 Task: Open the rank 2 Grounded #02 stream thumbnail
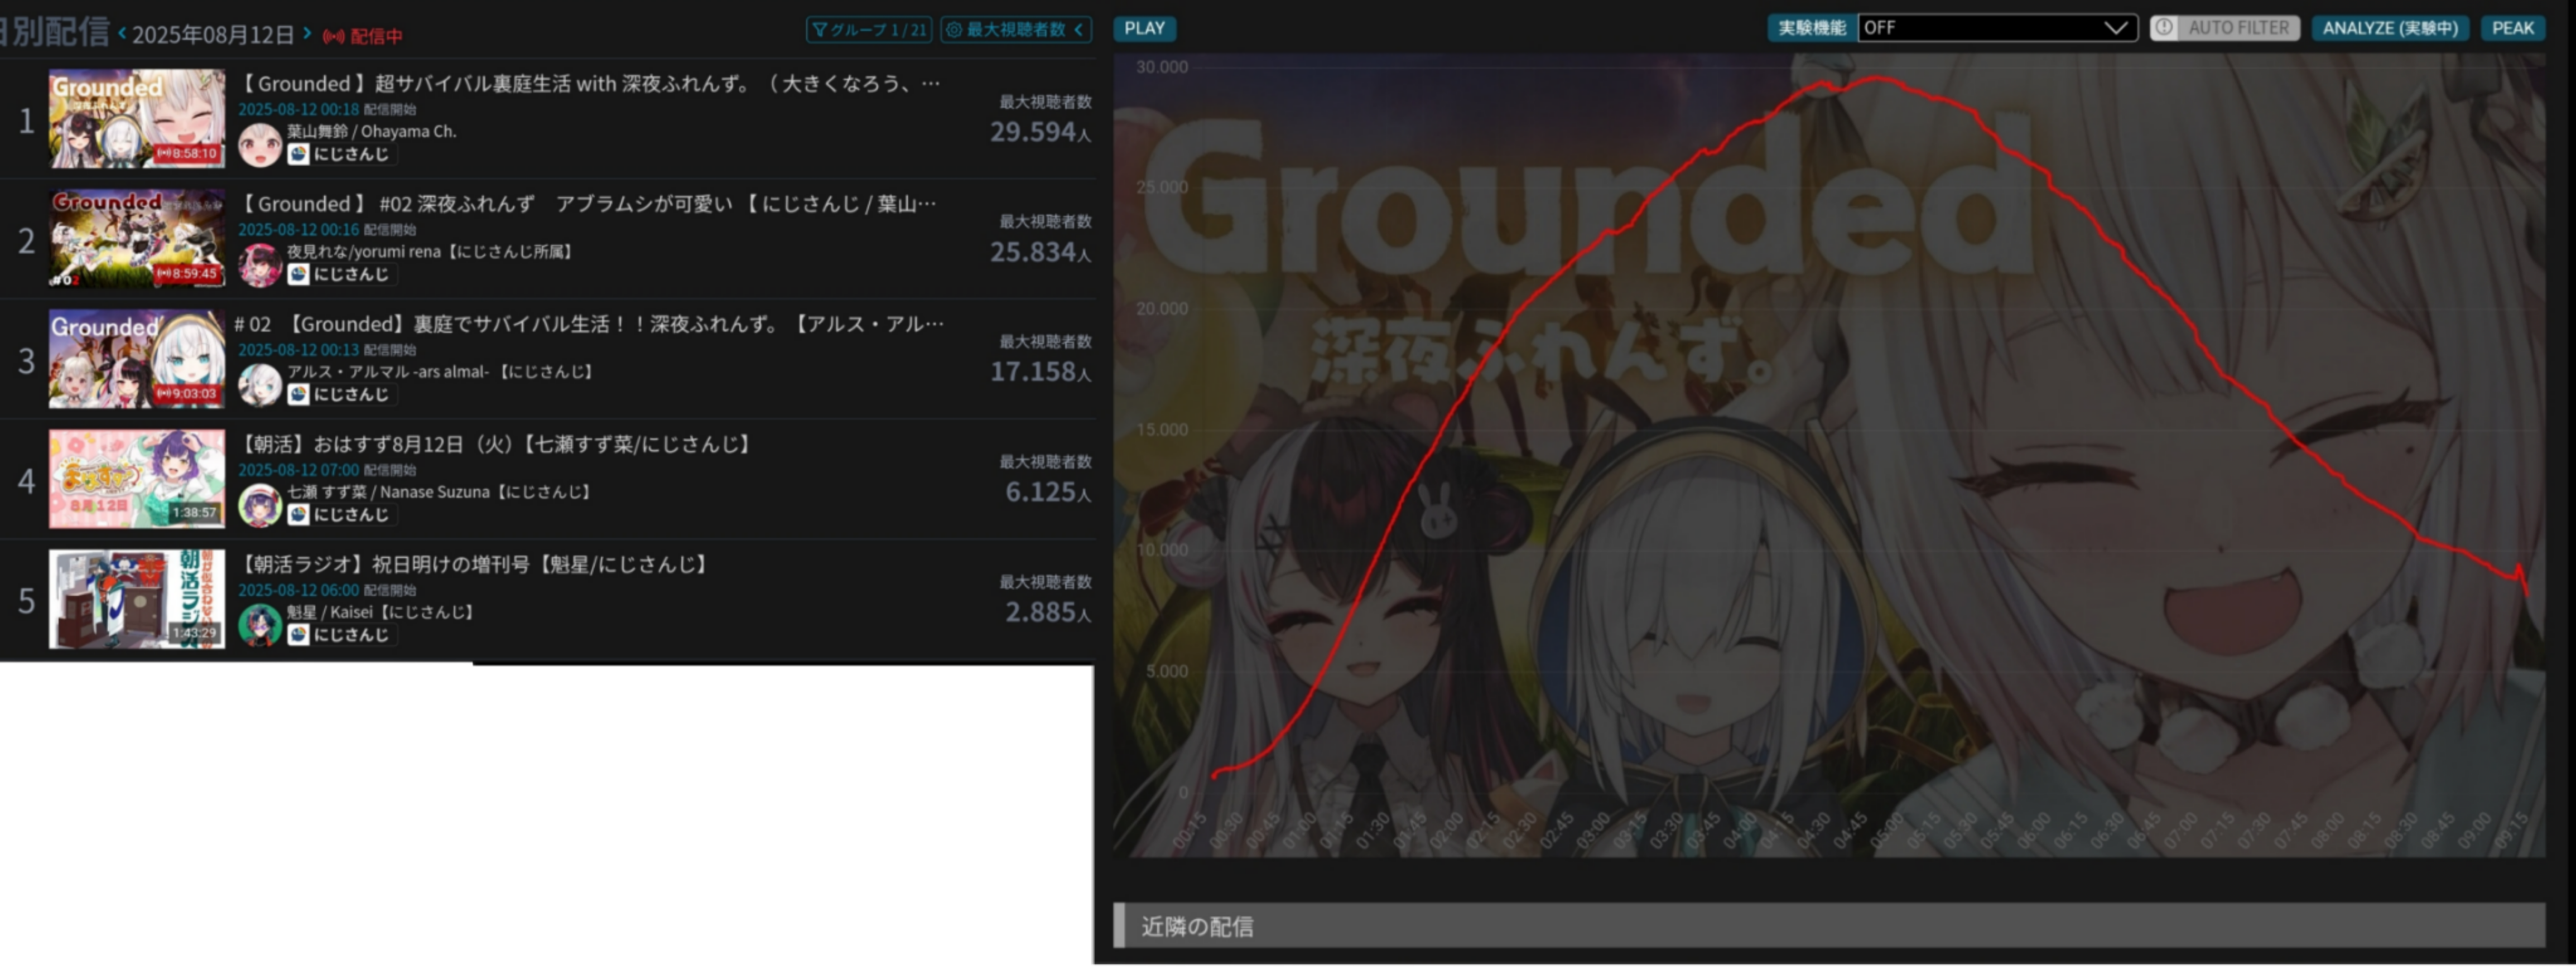[137, 238]
